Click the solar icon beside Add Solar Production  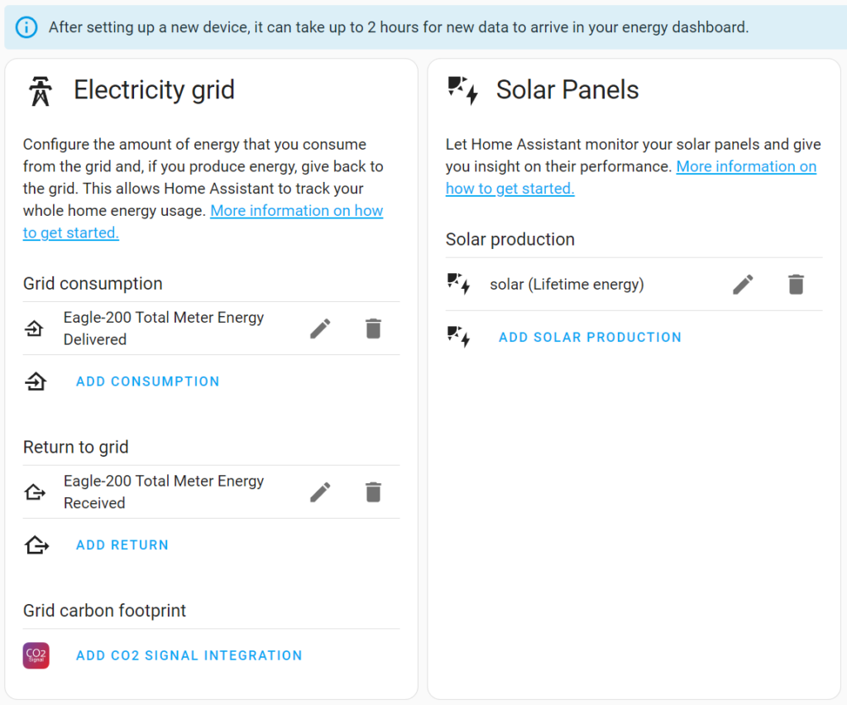point(458,337)
